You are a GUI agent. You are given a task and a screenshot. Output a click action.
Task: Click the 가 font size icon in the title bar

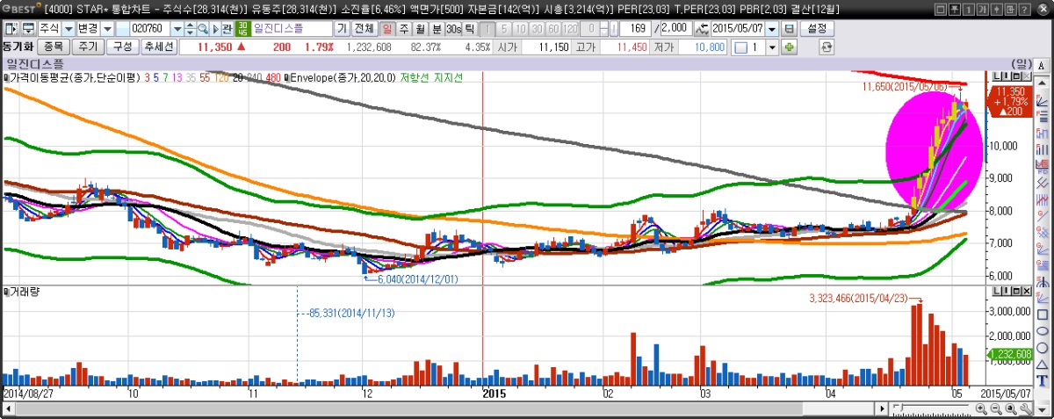coord(983,9)
